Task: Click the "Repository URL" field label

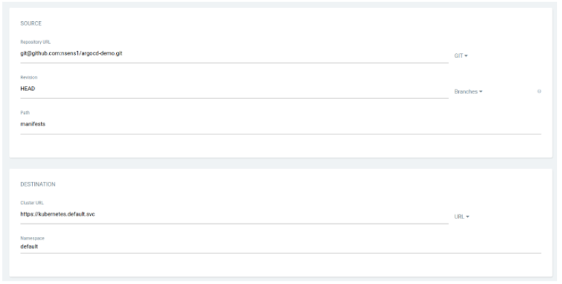Action: [33, 42]
